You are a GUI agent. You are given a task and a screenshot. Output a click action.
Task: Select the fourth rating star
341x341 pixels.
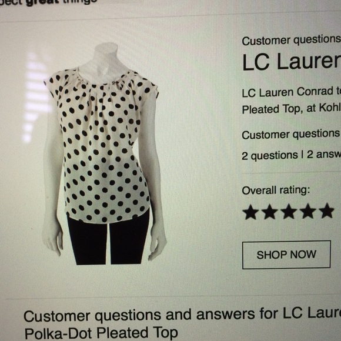point(307,210)
